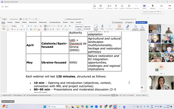Toggle the Autoguardado switch in Word
Image resolution: width=174 pixels, height=109 pixels.
pos(20,19)
